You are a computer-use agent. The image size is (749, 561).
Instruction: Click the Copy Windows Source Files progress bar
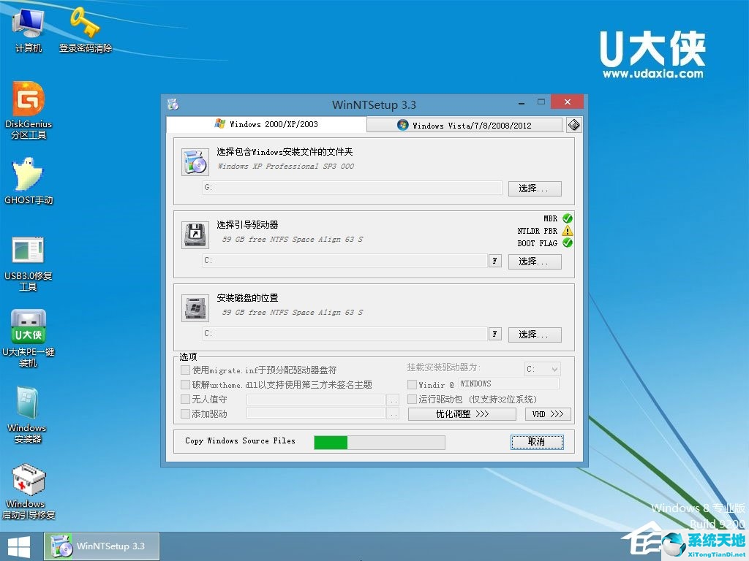(x=378, y=442)
